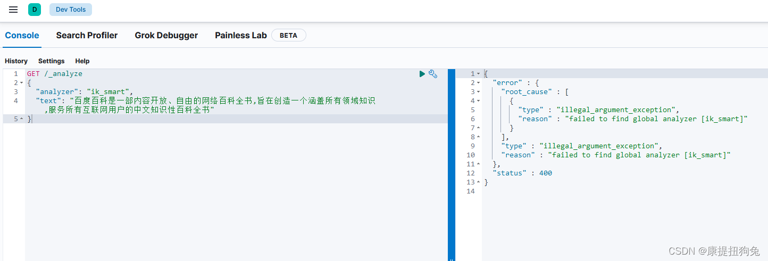
Task: Click the BETA badge
Action: point(289,36)
